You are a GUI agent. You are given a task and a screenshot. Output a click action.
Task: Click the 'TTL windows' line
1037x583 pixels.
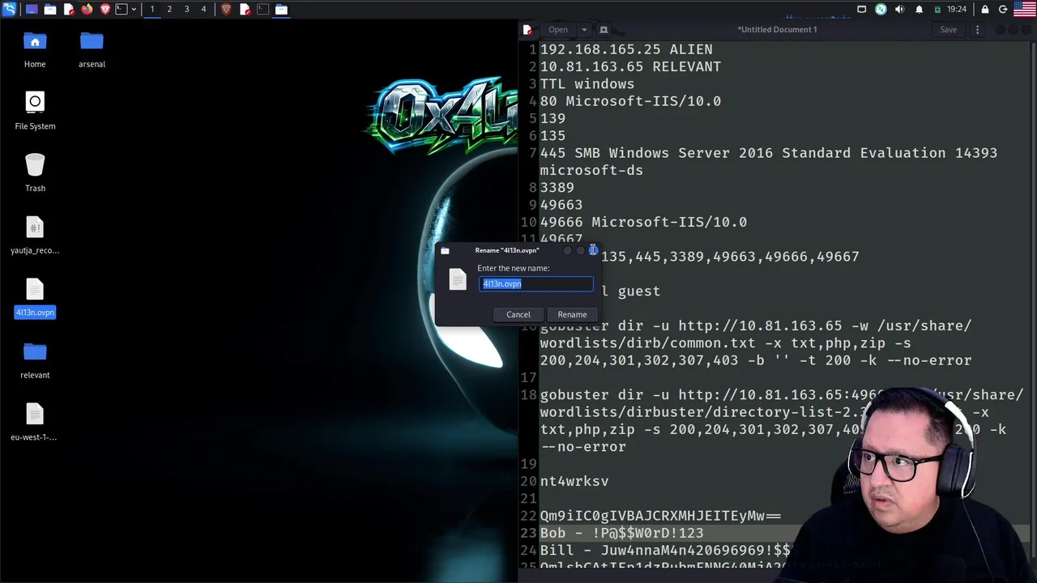(x=587, y=84)
